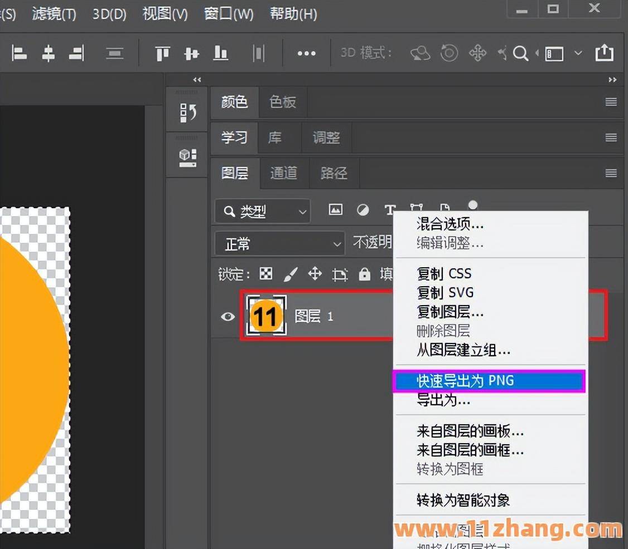The width and height of the screenshot is (628, 549).
Task: Open the 帮助(H) menu
Action: point(293,14)
